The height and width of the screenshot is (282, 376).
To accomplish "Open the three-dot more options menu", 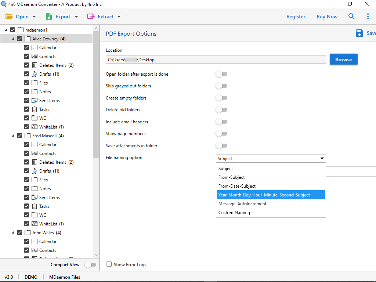I will pos(368,17).
